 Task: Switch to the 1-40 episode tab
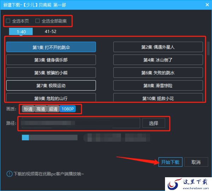pyautogui.click(x=21, y=32)
